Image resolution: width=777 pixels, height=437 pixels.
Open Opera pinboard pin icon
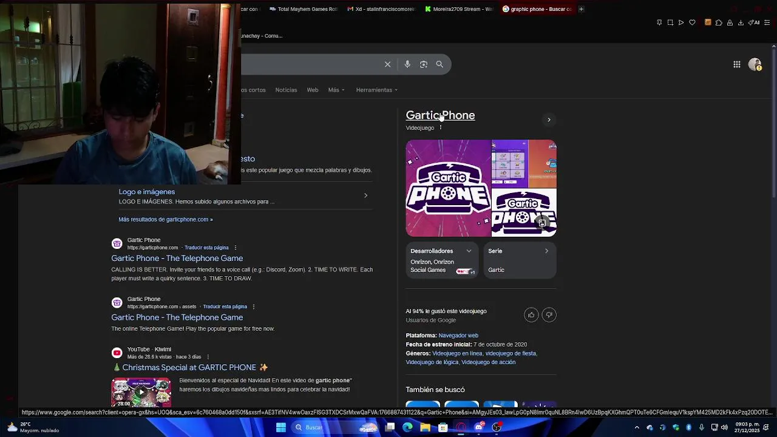point(659,22)
